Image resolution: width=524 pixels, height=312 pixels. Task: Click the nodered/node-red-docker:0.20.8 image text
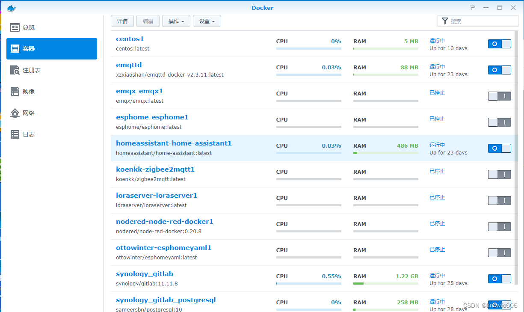[159, 232]
